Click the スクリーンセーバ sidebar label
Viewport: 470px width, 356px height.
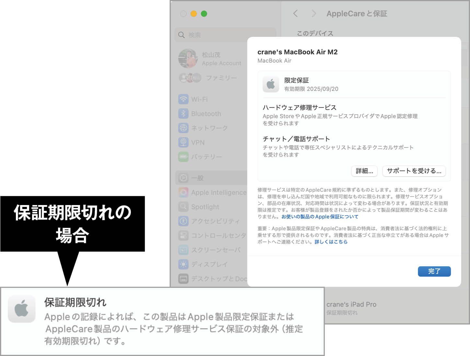point(216,250)
